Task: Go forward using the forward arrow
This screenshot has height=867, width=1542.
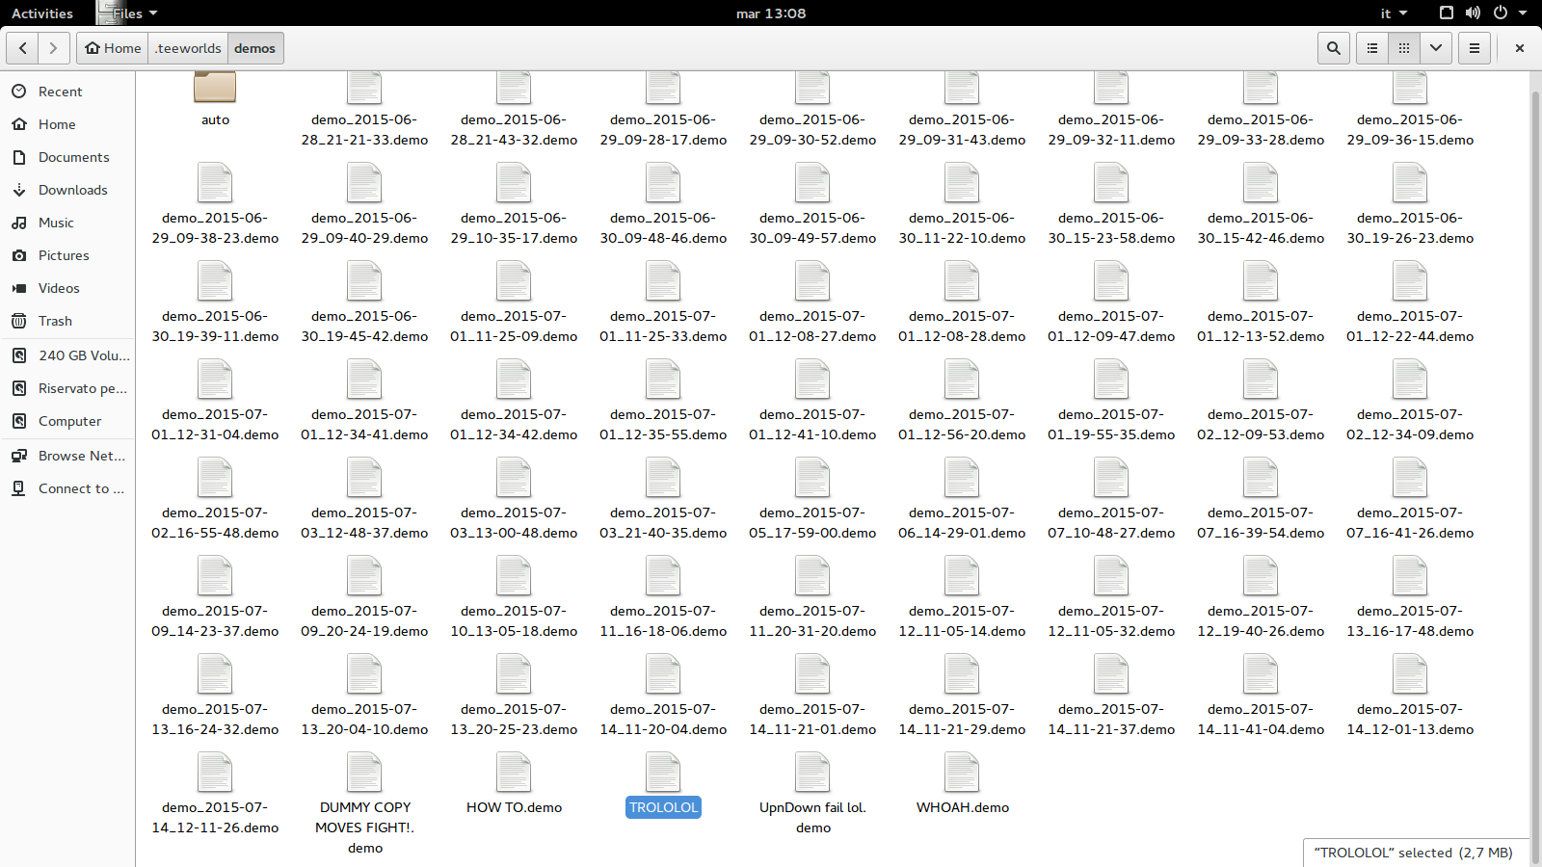Action: [x=54, y=48]
